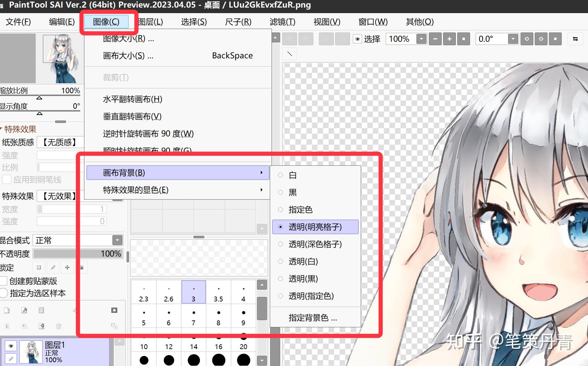The height and width of the screenshot is (366, 588).
Task: Select 白 canvas background
Action: (315, 175)
